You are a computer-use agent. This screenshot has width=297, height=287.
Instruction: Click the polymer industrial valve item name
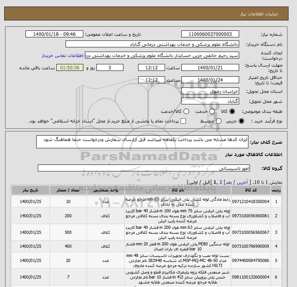point(178,277)
